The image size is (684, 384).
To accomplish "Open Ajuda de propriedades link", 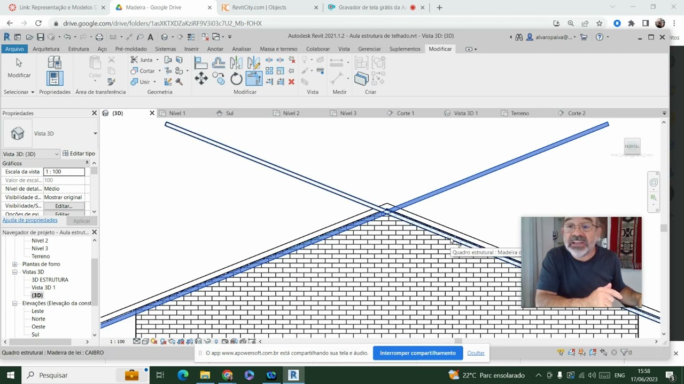I will click(x=30, y=220).
